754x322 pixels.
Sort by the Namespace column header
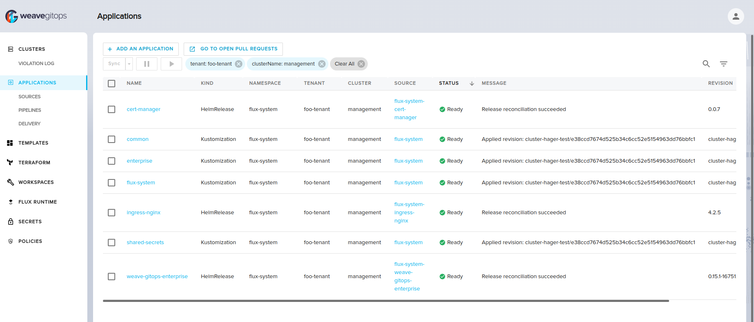click(265, 83)
